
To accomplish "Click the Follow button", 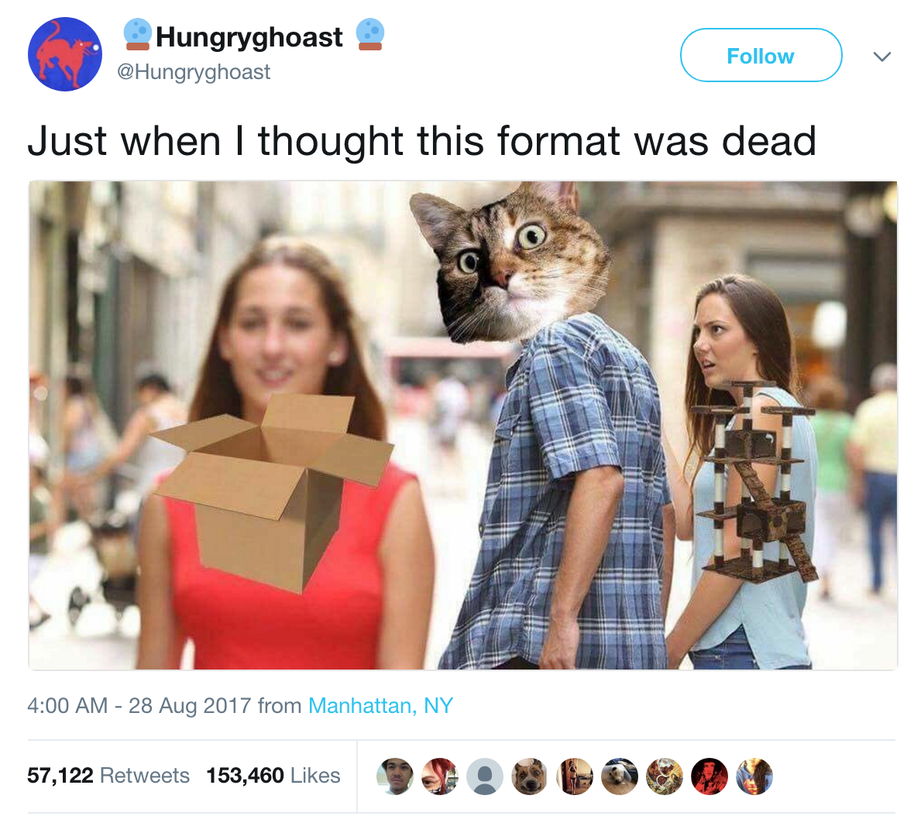I will (761, 56).
